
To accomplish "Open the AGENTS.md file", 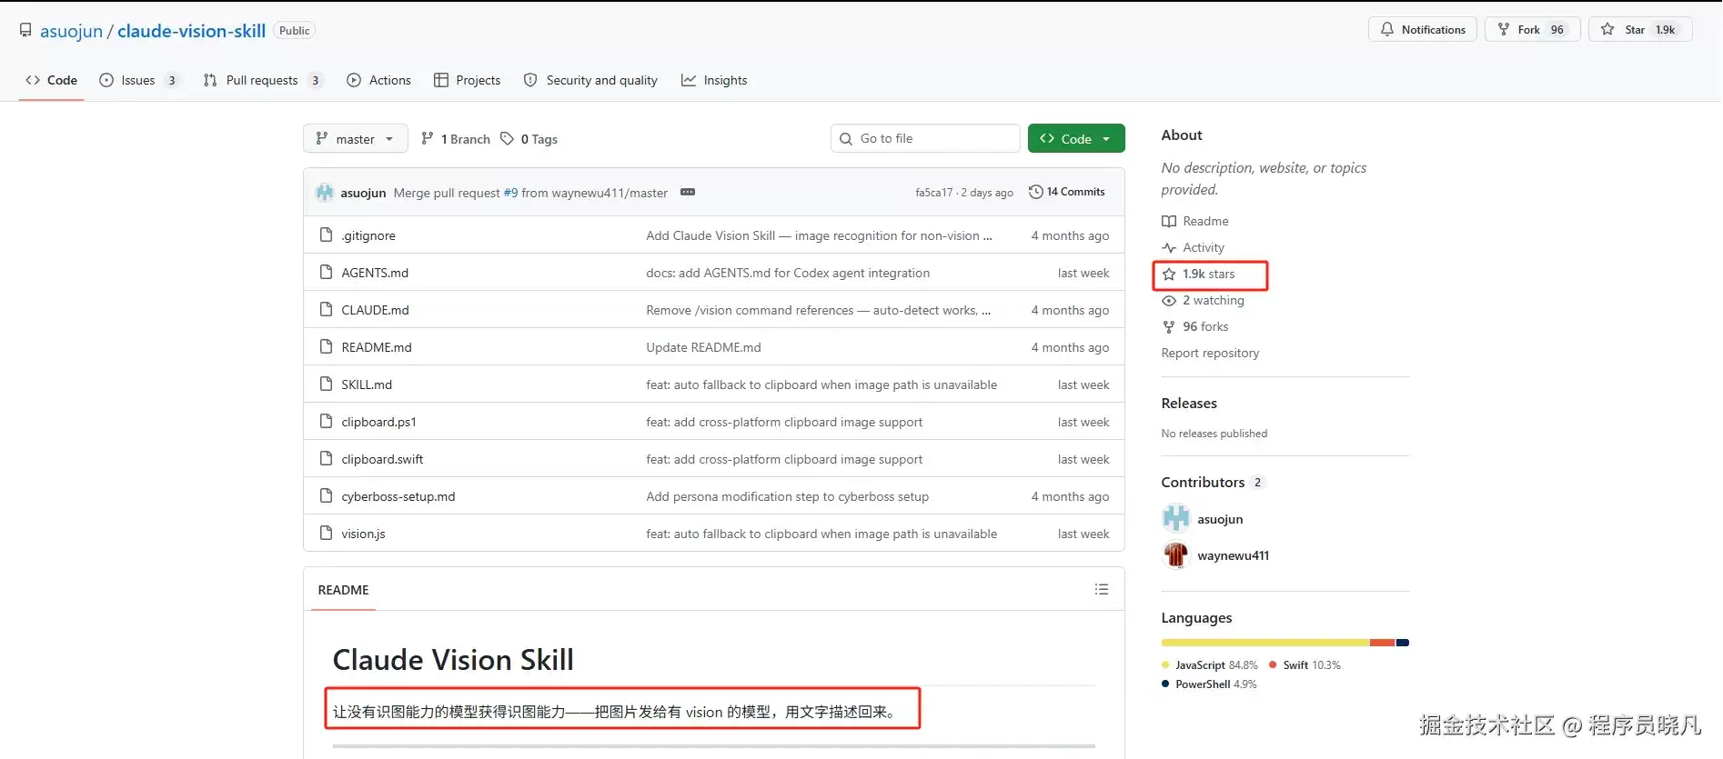I will pyautogui.click(x=375, y=273).
